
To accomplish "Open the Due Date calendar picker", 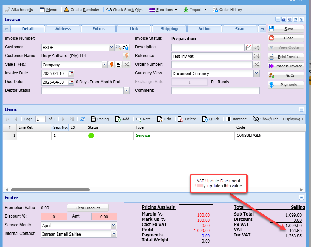I will [71, 82].
